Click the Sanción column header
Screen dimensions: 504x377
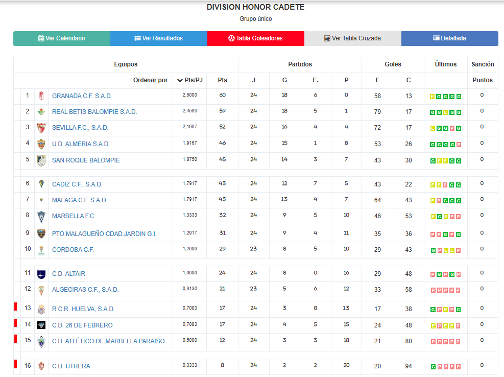click(483, 64)
